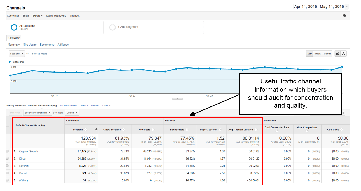This screenshot has width=361, height=191.
Task: Click Select a metric link
Action: point(39,54)
